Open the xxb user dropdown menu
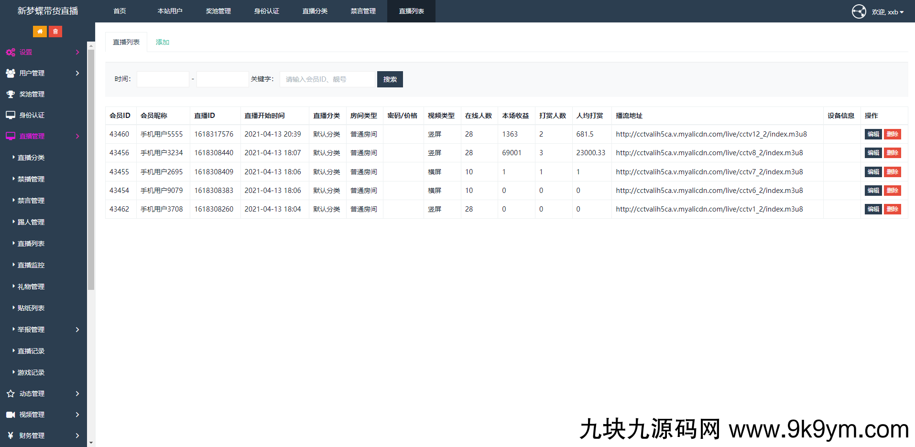 click(x=888, y=12)
